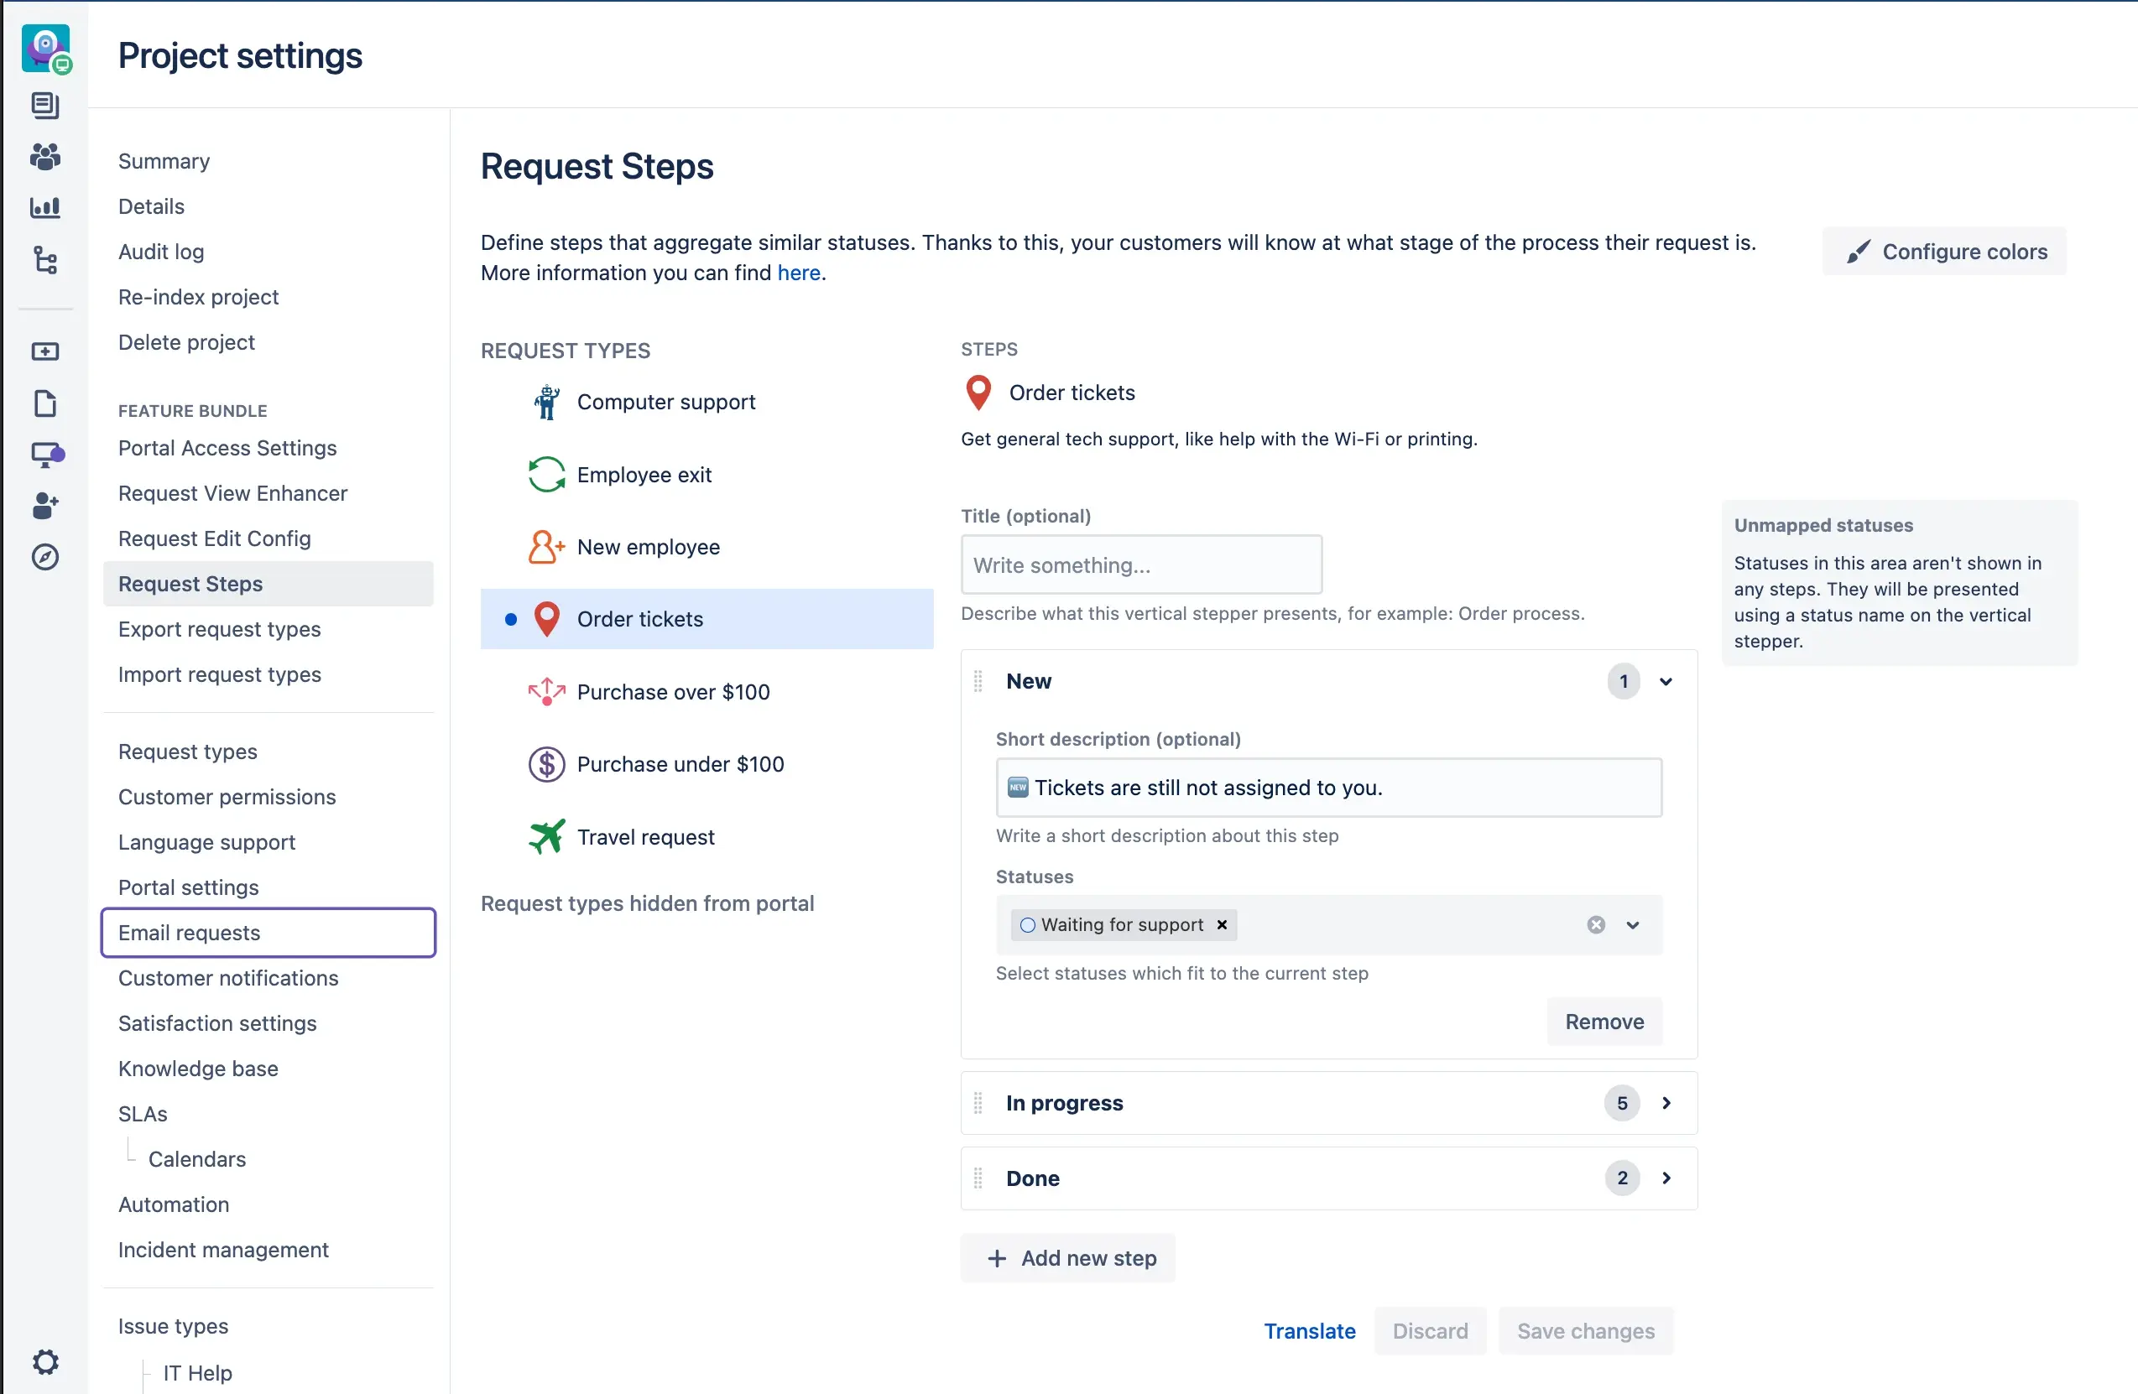Open the reports bar chart icon
Viewport: 2138px width, 1394px height.
click(x=45, y=207)
